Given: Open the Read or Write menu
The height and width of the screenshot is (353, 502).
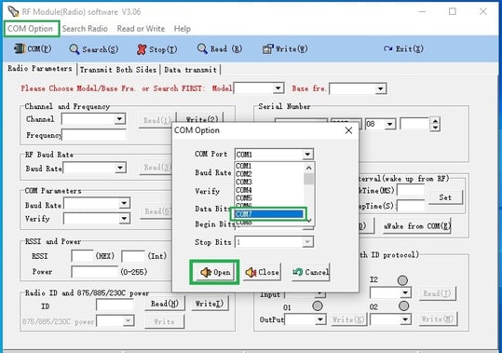Looking at the screenshot, I should coord(141,29).
